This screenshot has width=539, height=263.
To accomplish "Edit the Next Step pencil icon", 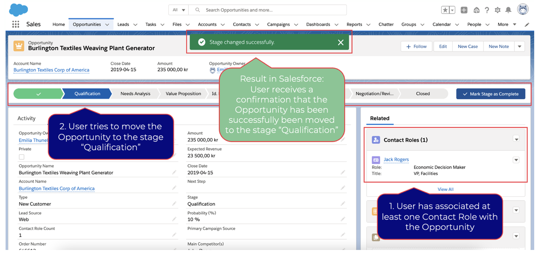I will click(343, 188).
